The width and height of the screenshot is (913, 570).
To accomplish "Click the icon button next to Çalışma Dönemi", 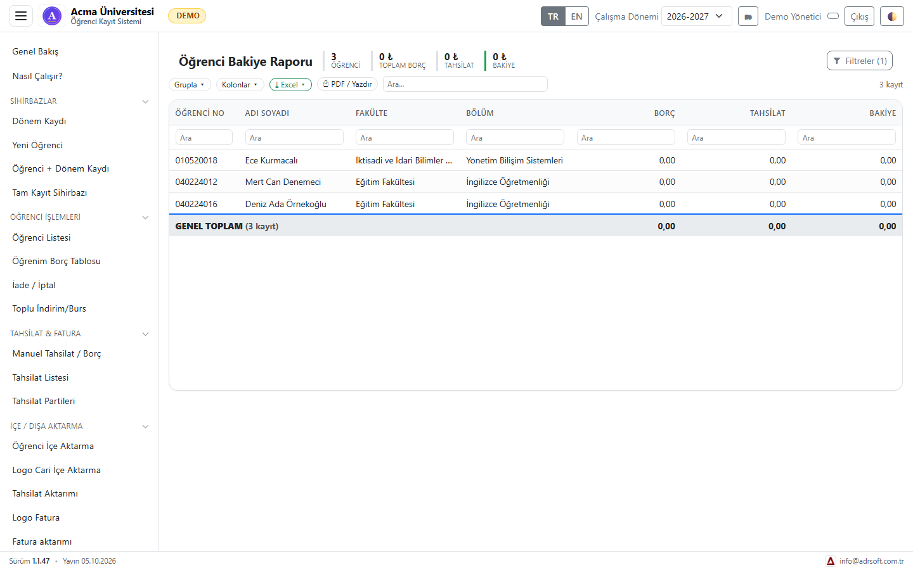I will 748,16.
